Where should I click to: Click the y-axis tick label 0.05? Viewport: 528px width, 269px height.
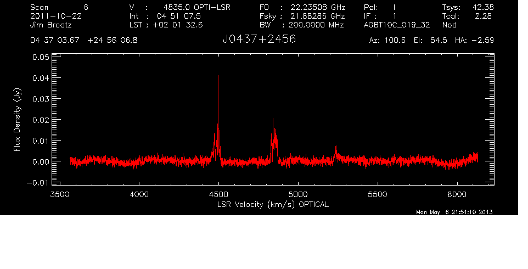coord(41,57)
